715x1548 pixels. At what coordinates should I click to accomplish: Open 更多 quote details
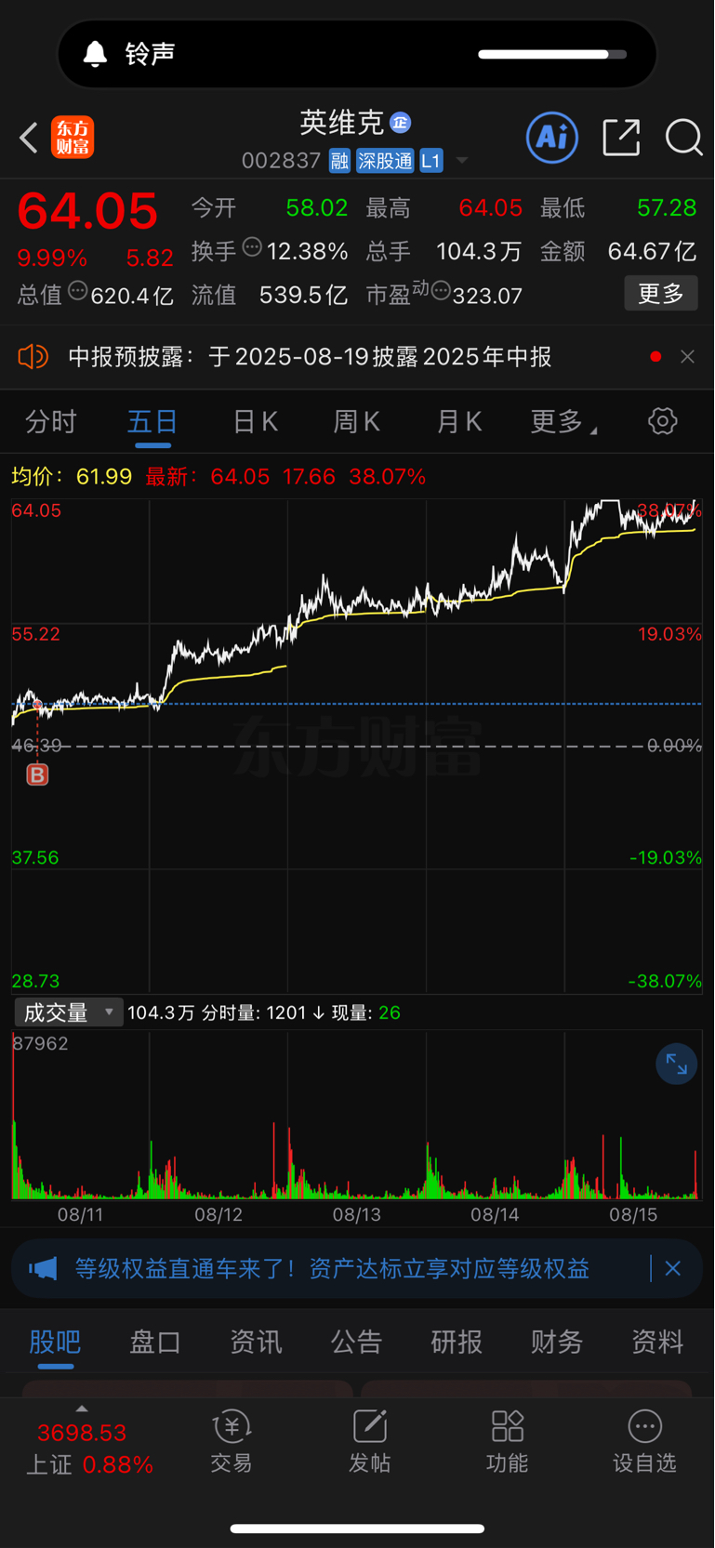click(x=661, y=294)
